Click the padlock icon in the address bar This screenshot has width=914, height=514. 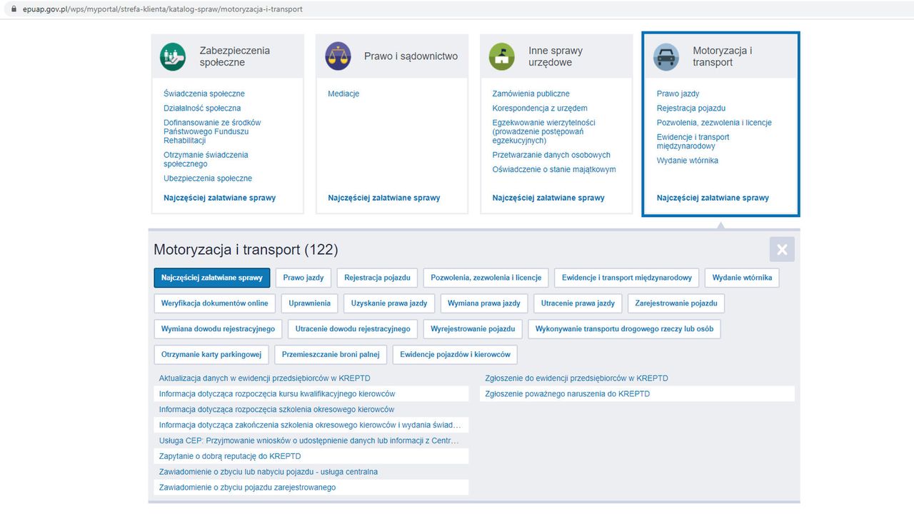point(12,9)
